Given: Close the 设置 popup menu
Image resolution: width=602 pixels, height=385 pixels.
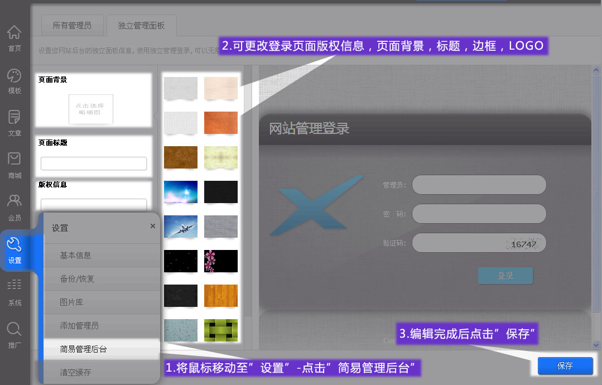Looking at the screenshot, I should (x=153, y=226).
